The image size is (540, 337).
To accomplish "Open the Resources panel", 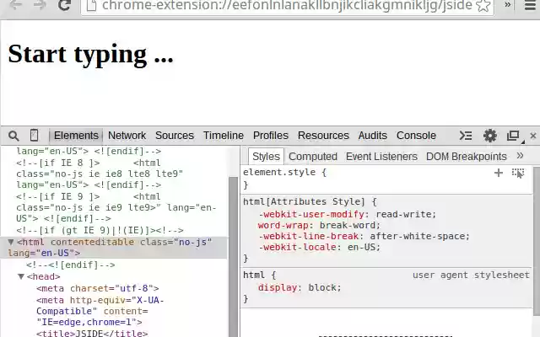I will (323, 136).
